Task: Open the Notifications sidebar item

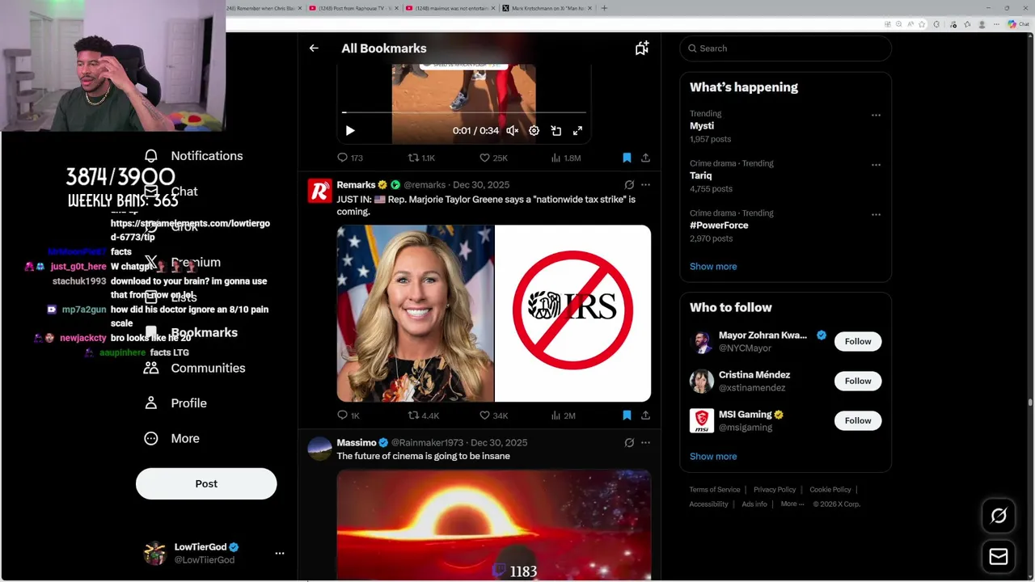Action: coord(193,156)
